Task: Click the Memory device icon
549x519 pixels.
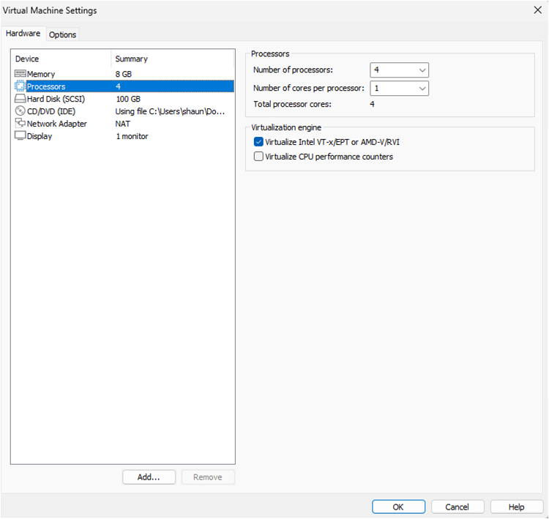Action: pyautogui.click(x=20, y=74)
